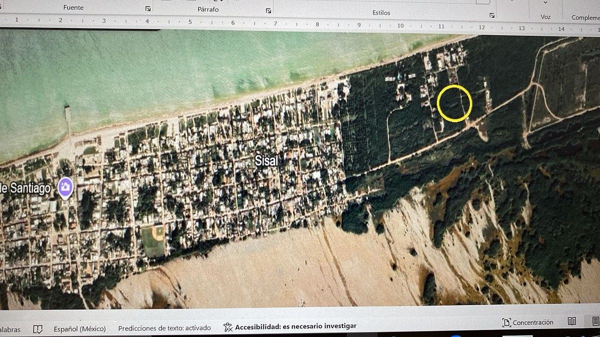Click the Concentración label
The height and width of the screenshot is (337, 600).
point(533,323)
